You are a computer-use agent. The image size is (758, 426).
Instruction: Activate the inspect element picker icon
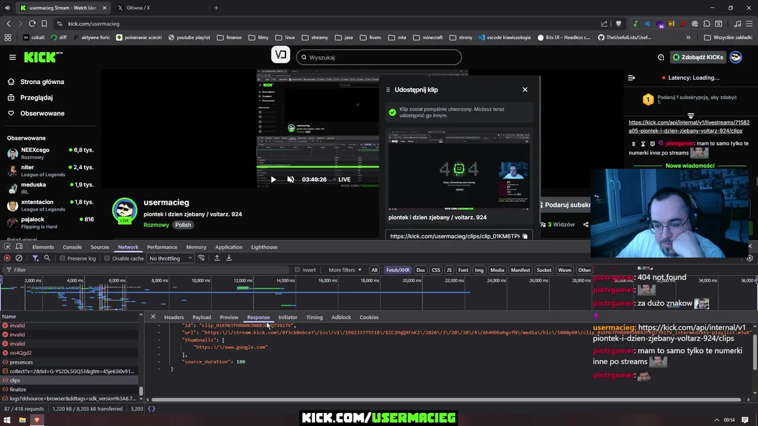pos(7,247)
